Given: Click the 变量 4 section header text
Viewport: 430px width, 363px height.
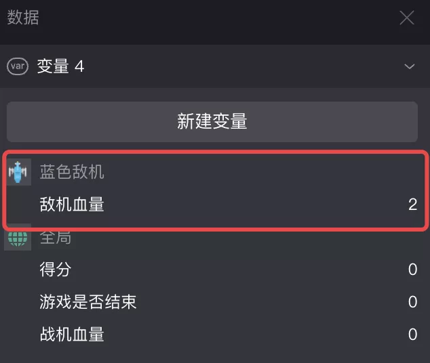Looking at the screenshot, I should [x=60, y=66].
